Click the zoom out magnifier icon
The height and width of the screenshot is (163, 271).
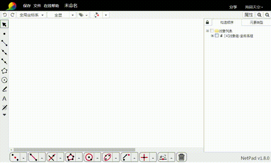pos(267,15)
